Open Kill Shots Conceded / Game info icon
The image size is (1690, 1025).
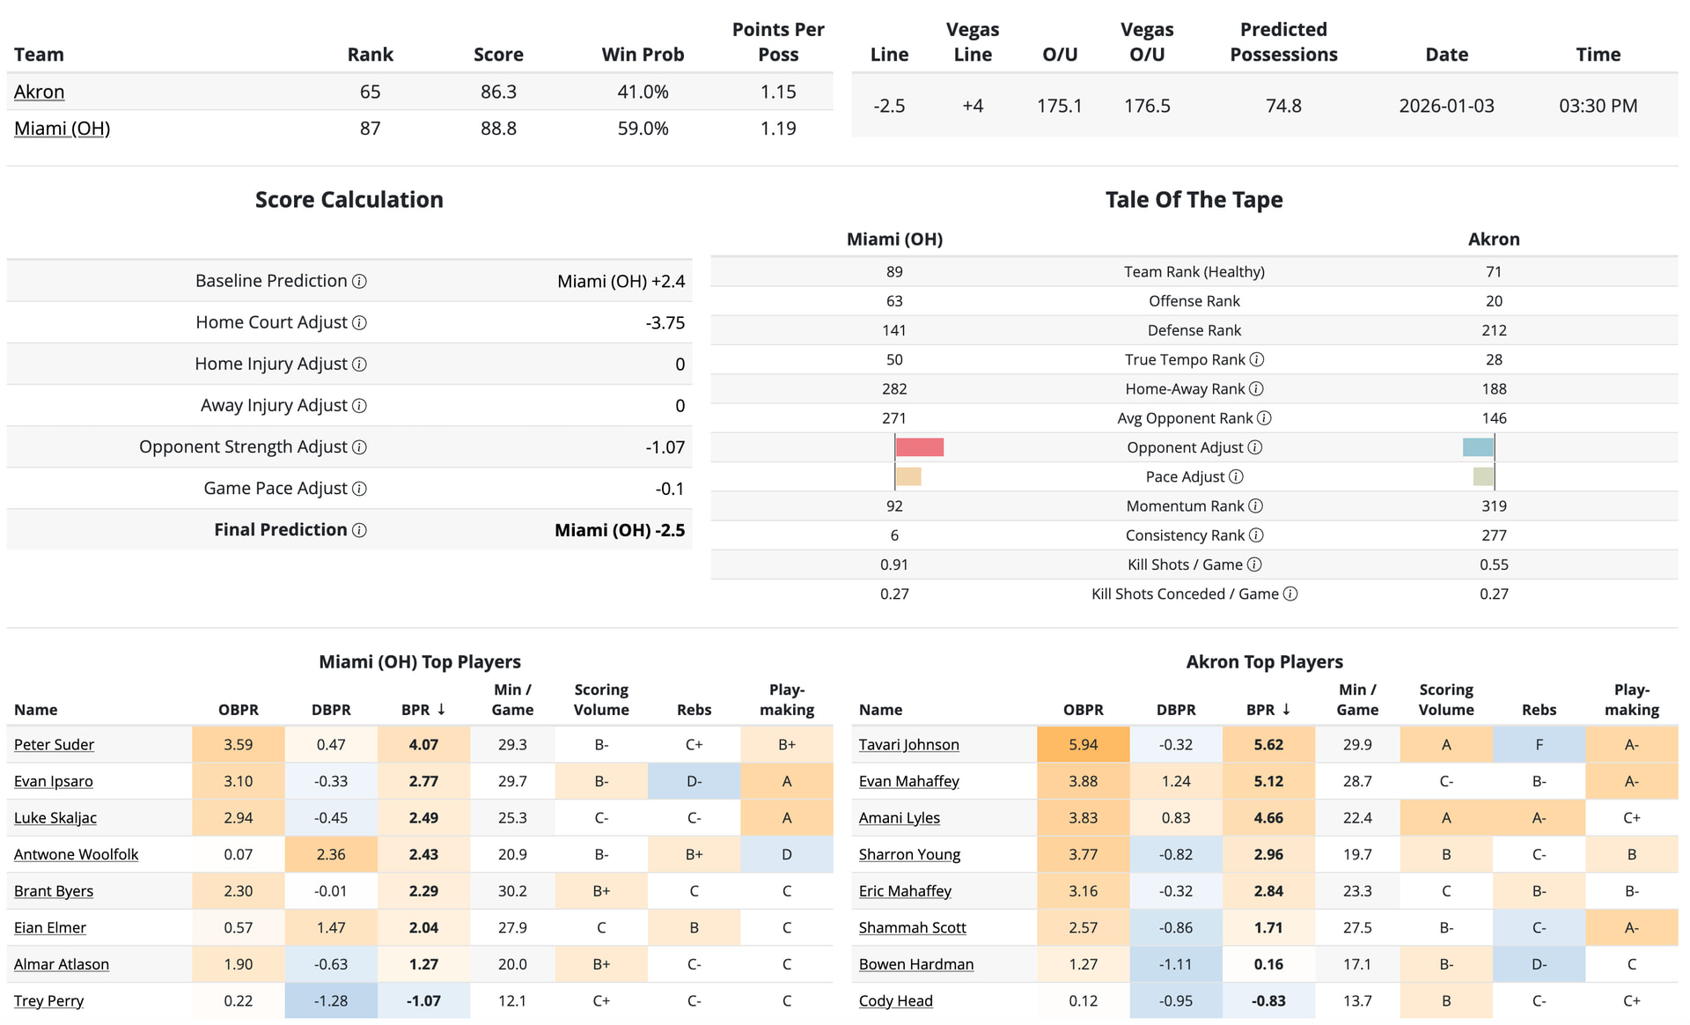pyautogui.click(x=1290, y=594)
